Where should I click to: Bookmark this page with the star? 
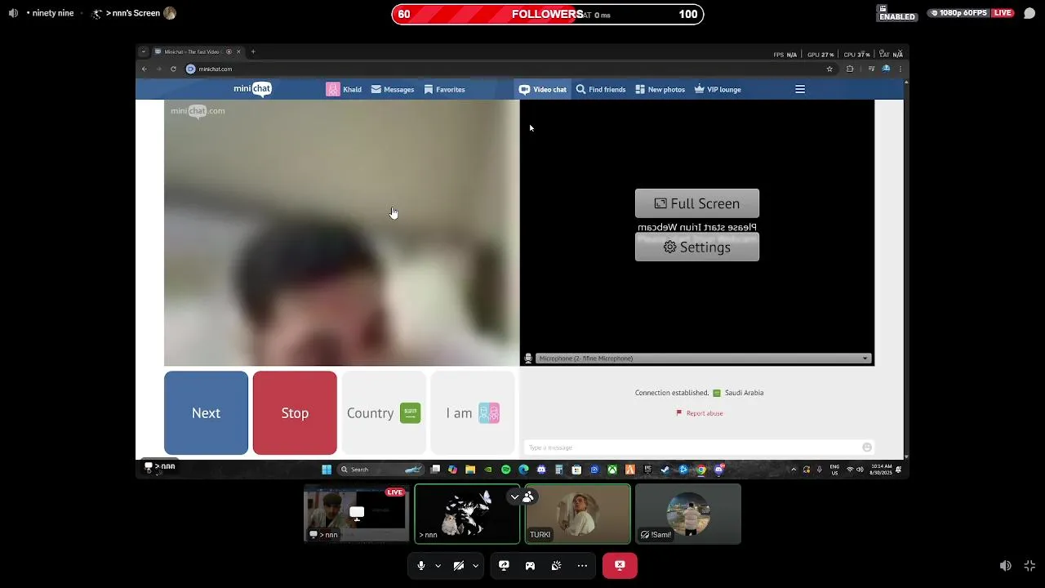click(829, 69)
